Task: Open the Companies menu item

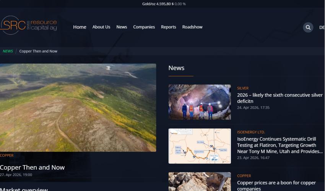Action: [144, 27]
